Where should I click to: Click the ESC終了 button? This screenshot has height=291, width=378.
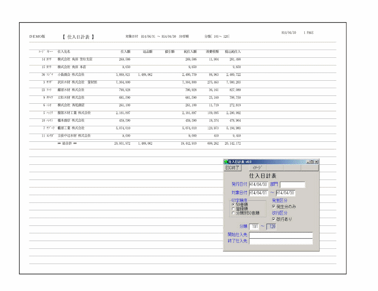(x=232, y=168)
